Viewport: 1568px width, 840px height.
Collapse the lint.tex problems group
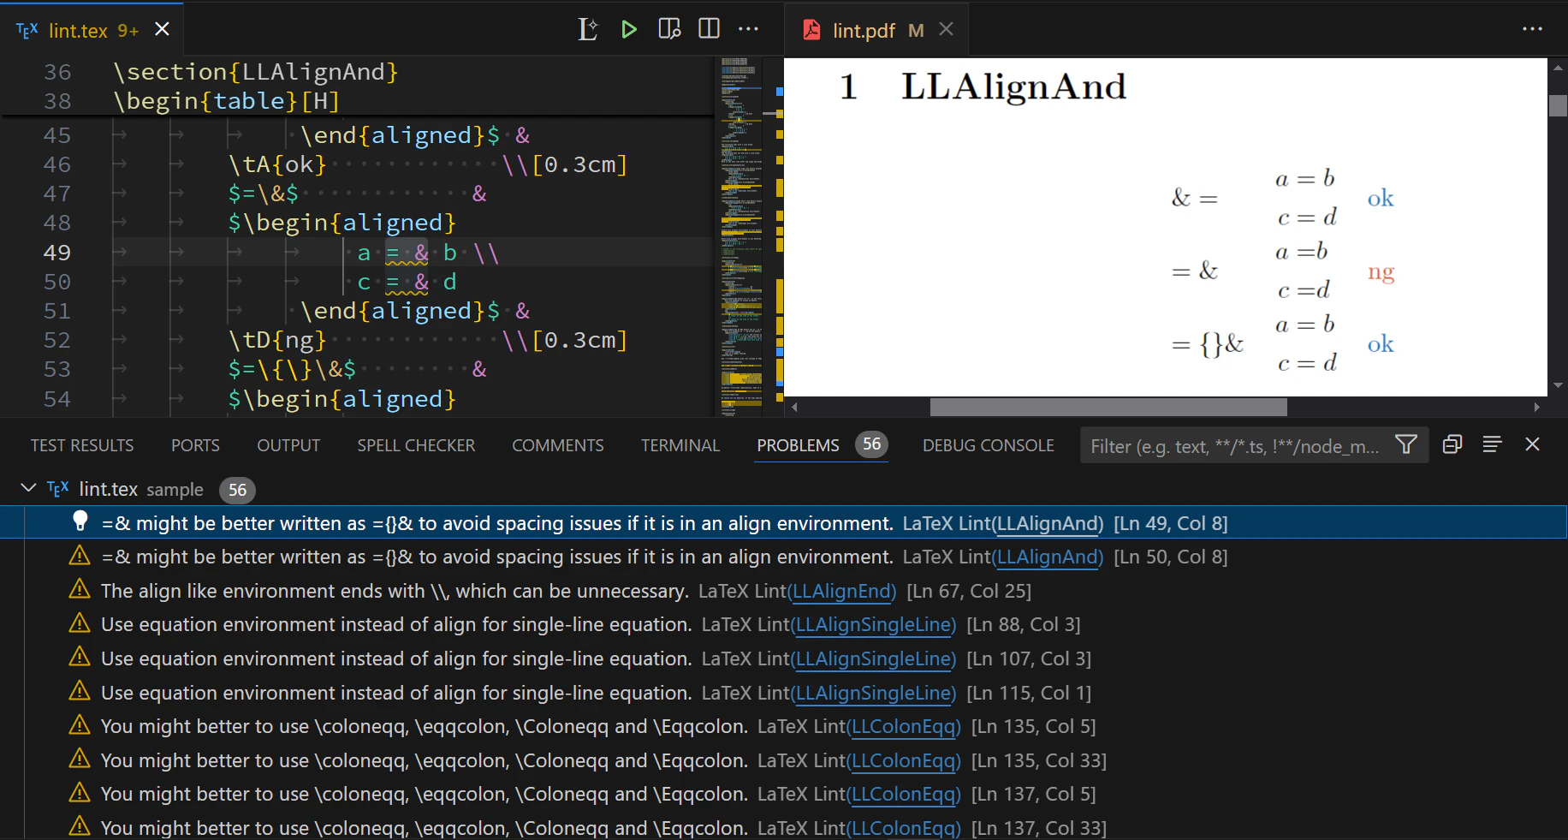click(28, 488)
